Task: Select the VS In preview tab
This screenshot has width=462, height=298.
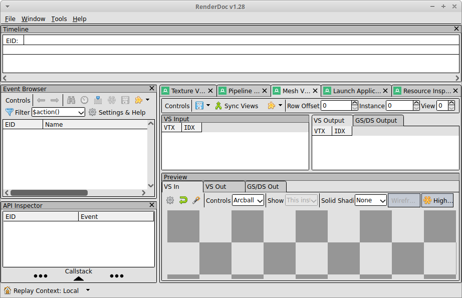Action: pyautogui.click(x=182, y=187)
